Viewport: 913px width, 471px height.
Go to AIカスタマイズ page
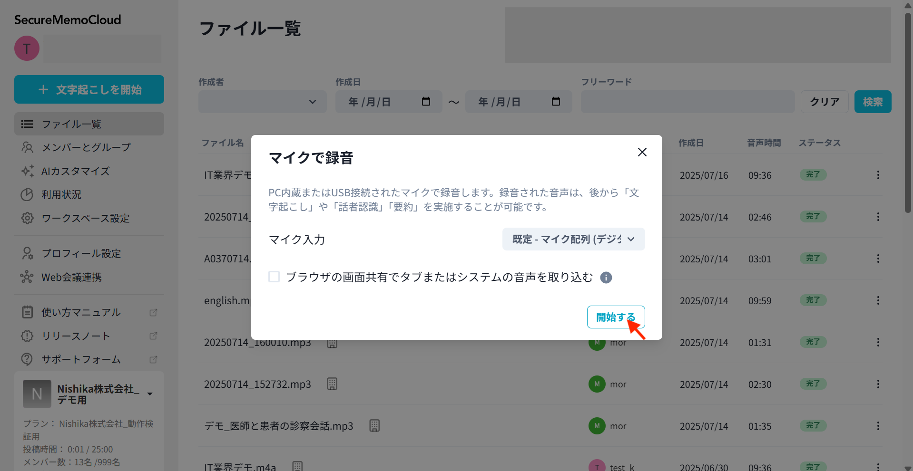tap(75, 171)
